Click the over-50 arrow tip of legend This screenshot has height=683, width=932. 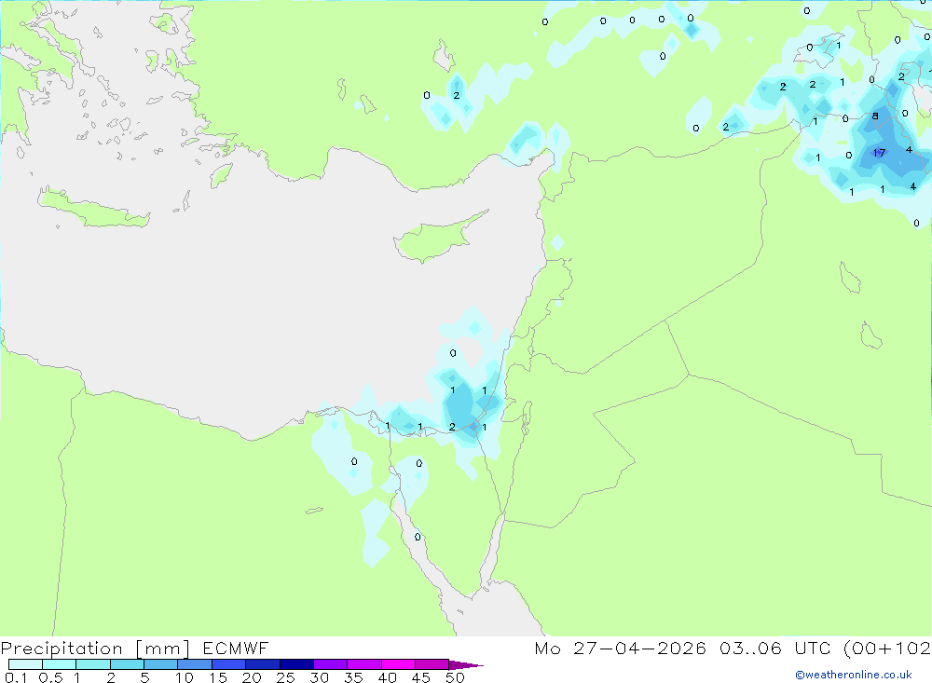466,665
